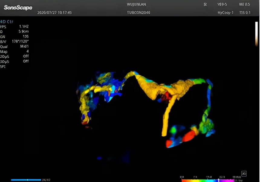260x182 pixels.
Task: Click the 3D cube icon near bottom right
Action: click(x=244, y=173)
